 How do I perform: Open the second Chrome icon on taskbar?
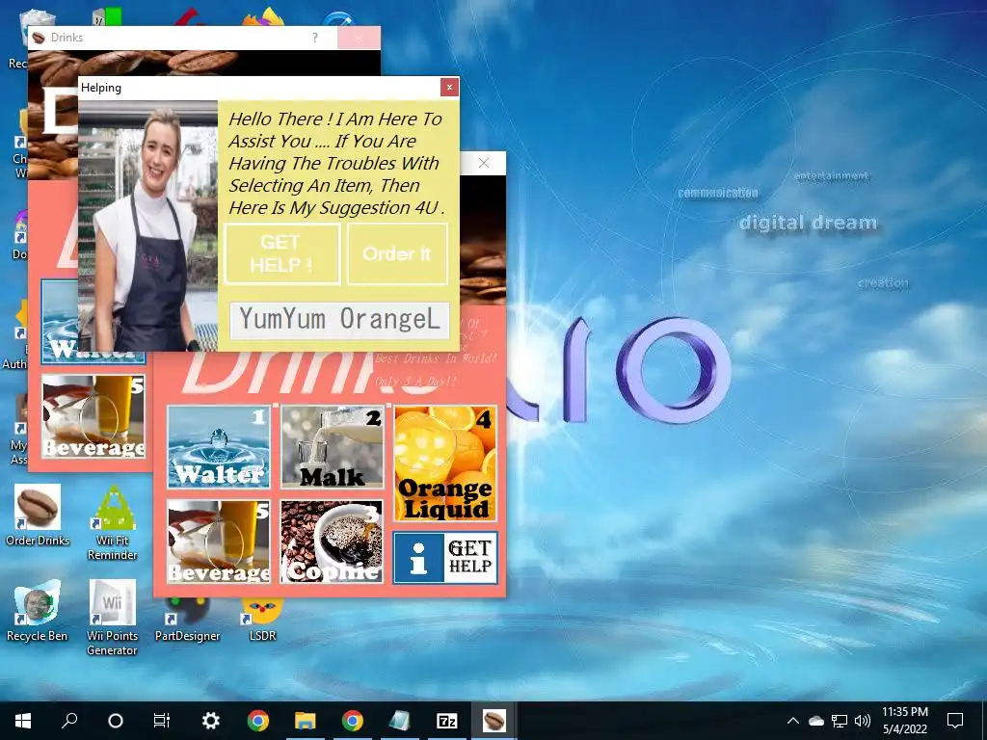tap(353, 721)
